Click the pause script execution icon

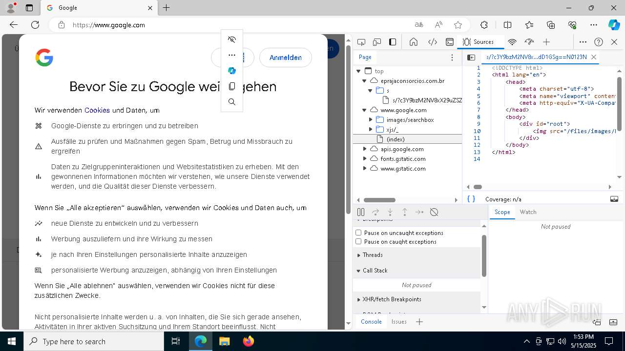[361, 212]
